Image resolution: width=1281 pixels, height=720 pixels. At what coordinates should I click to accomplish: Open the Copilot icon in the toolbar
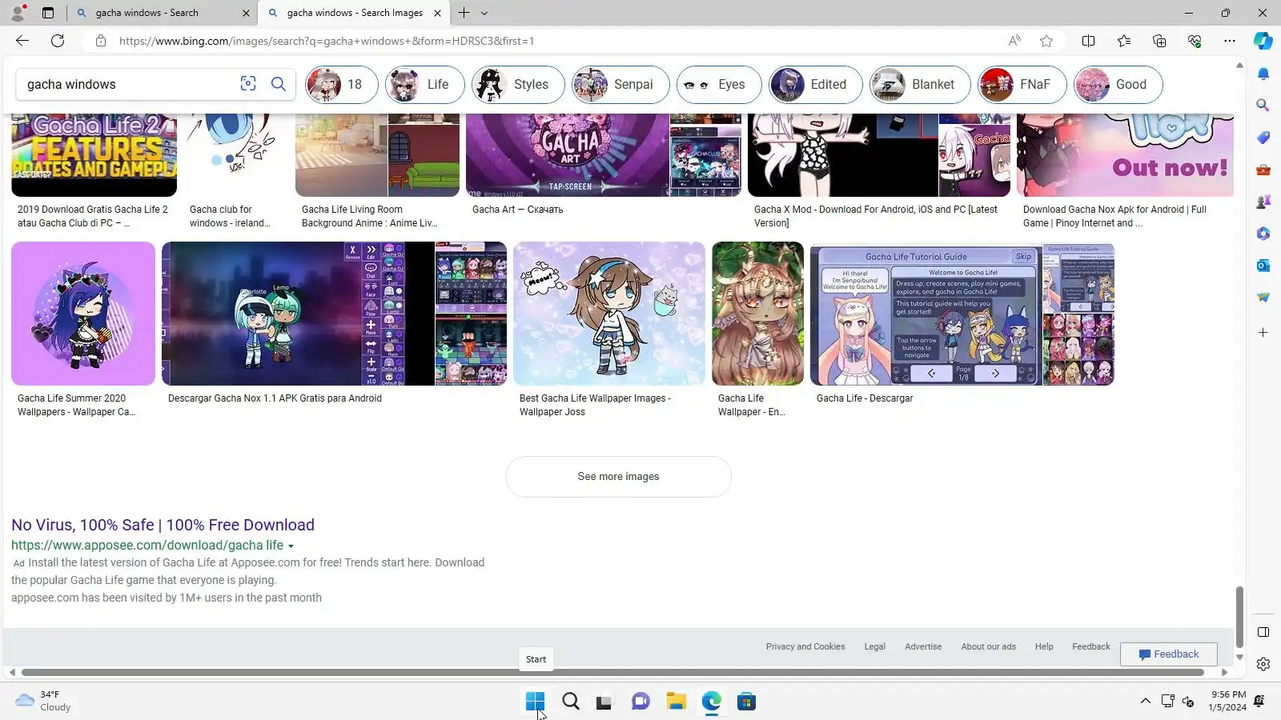point(1263,41)
